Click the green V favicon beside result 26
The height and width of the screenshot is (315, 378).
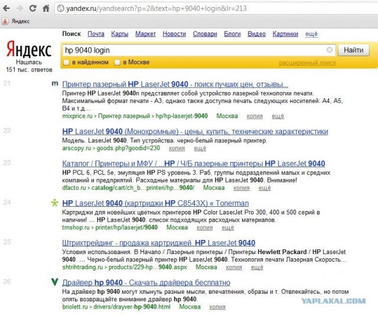[55, 281]
